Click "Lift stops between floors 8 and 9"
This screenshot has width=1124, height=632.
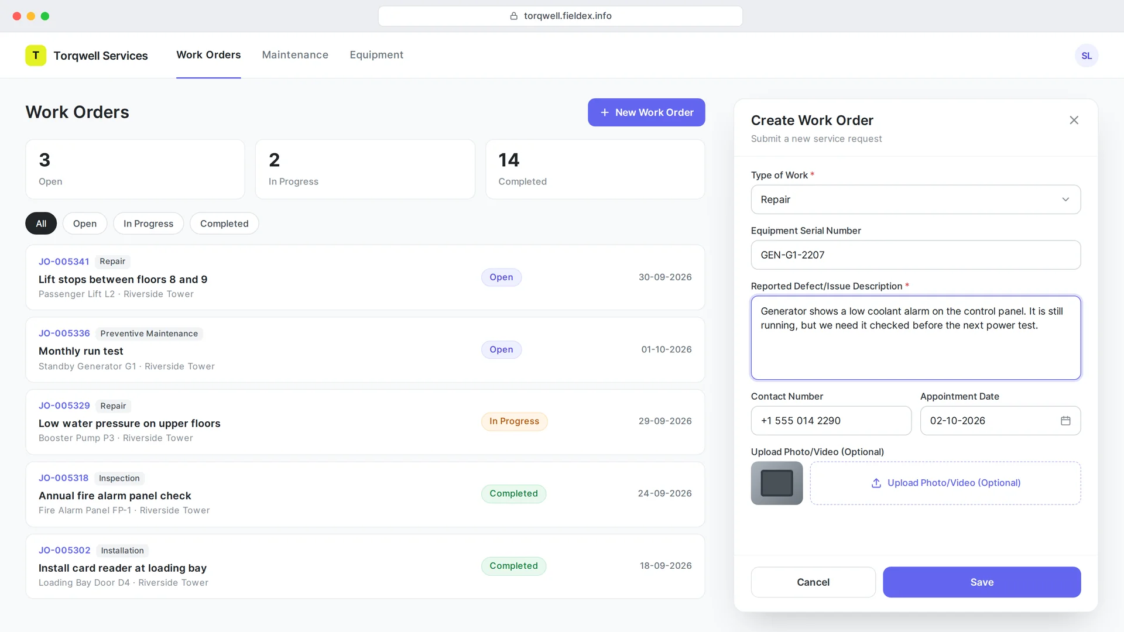[x=123, y=279]
